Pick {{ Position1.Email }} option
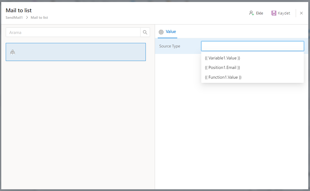The image size is (310, 191). click(x=222, y=67)
